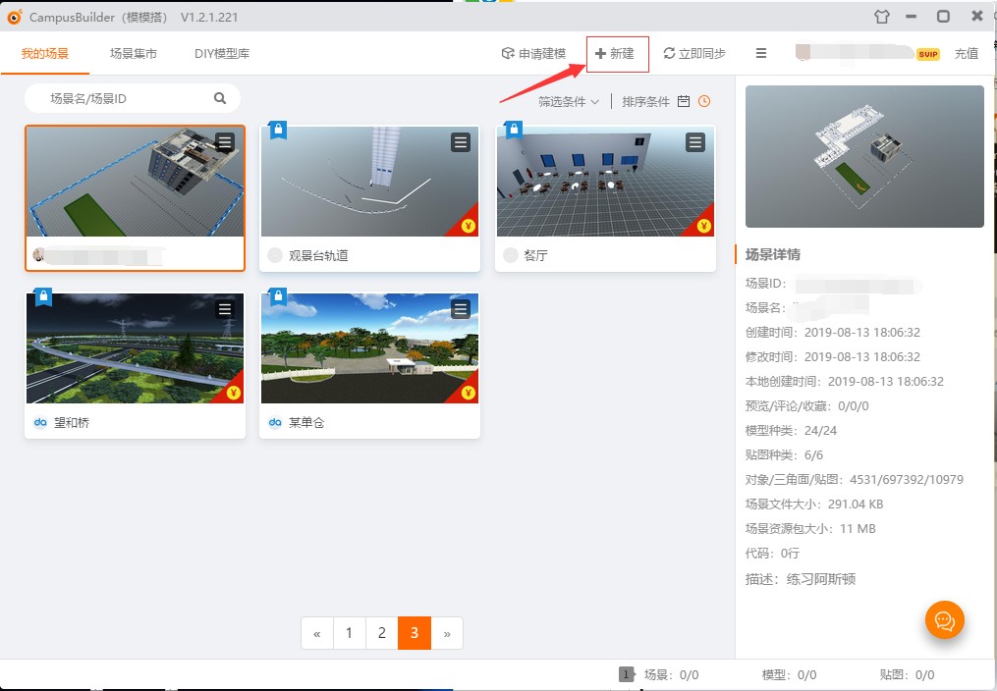Go to page 1

(x=349, y=633)
